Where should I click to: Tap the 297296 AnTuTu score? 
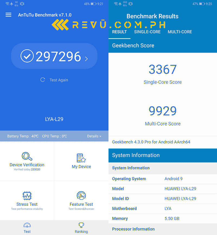pyautogui.click(x=58, y=56)
